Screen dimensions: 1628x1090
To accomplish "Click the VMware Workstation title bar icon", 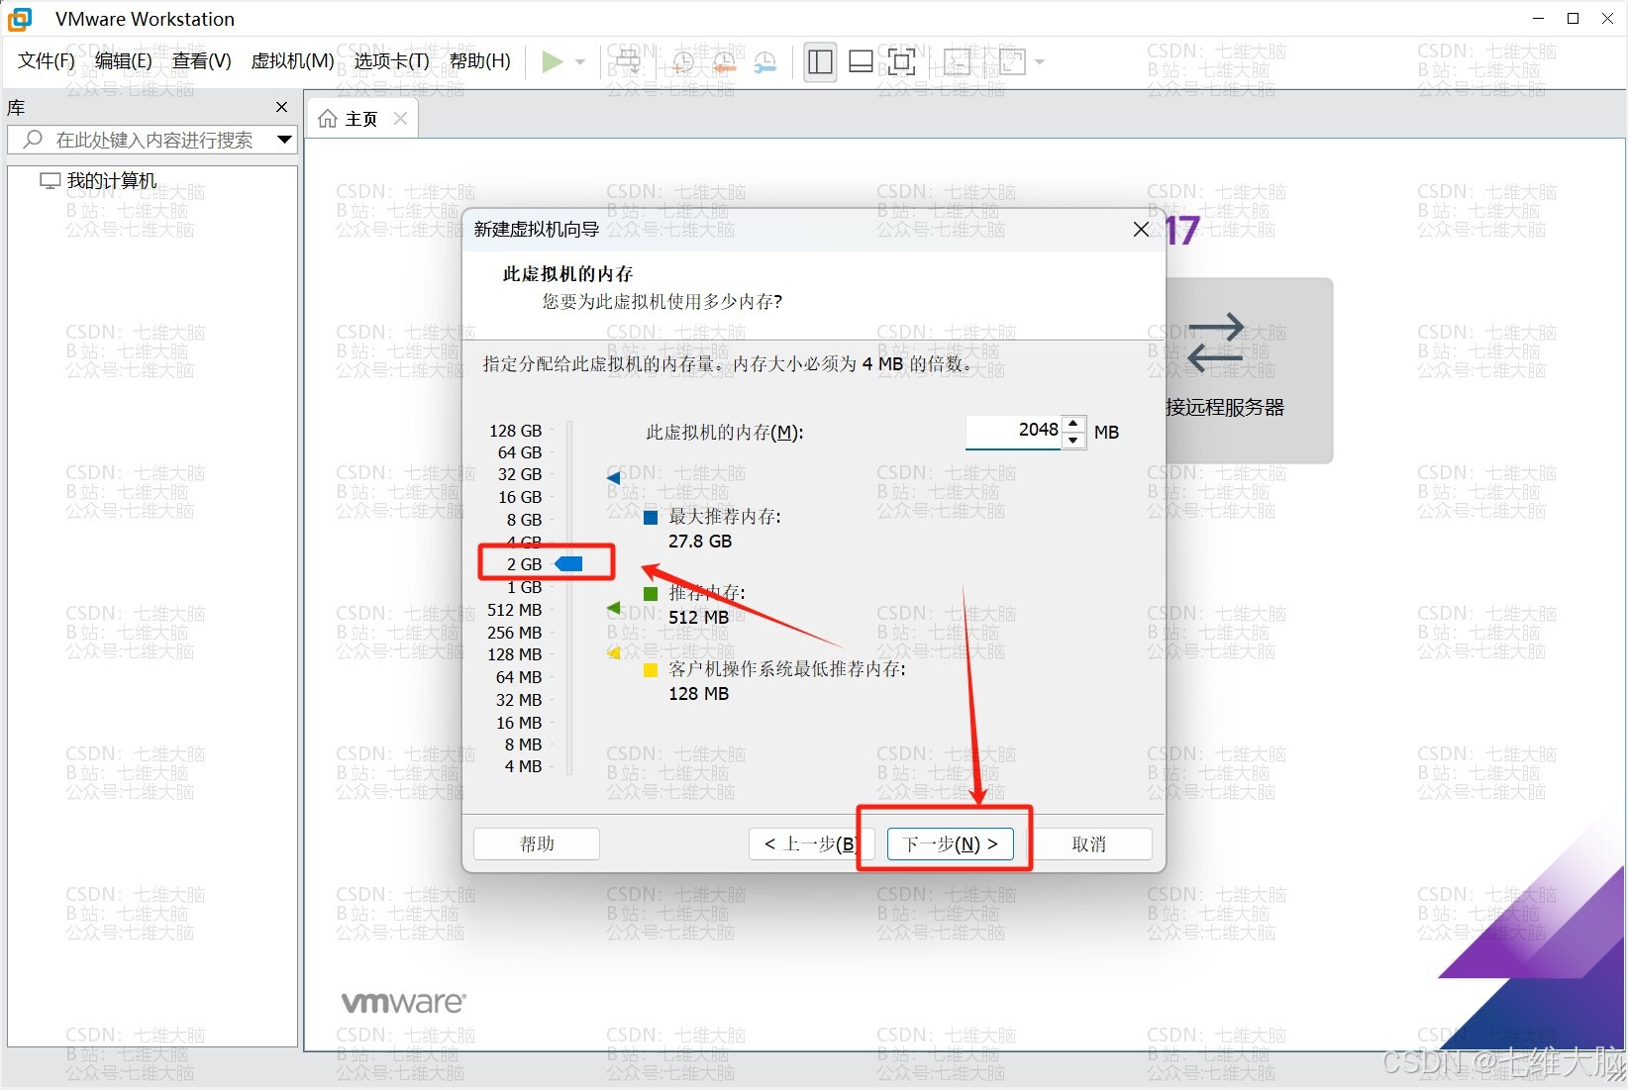I will pyautogui.click(x=20, y=19).
